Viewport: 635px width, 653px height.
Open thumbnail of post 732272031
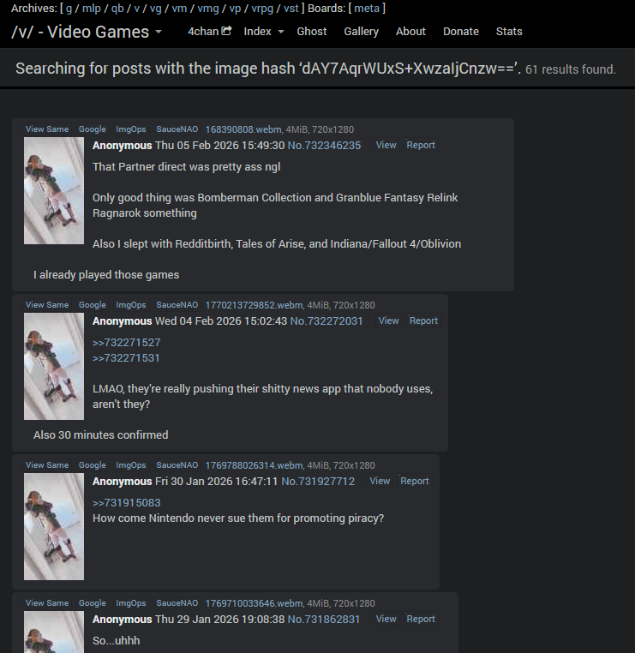point(54,367)
